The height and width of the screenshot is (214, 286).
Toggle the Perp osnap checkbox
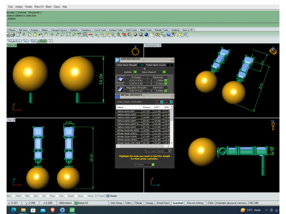pos(48,196)
